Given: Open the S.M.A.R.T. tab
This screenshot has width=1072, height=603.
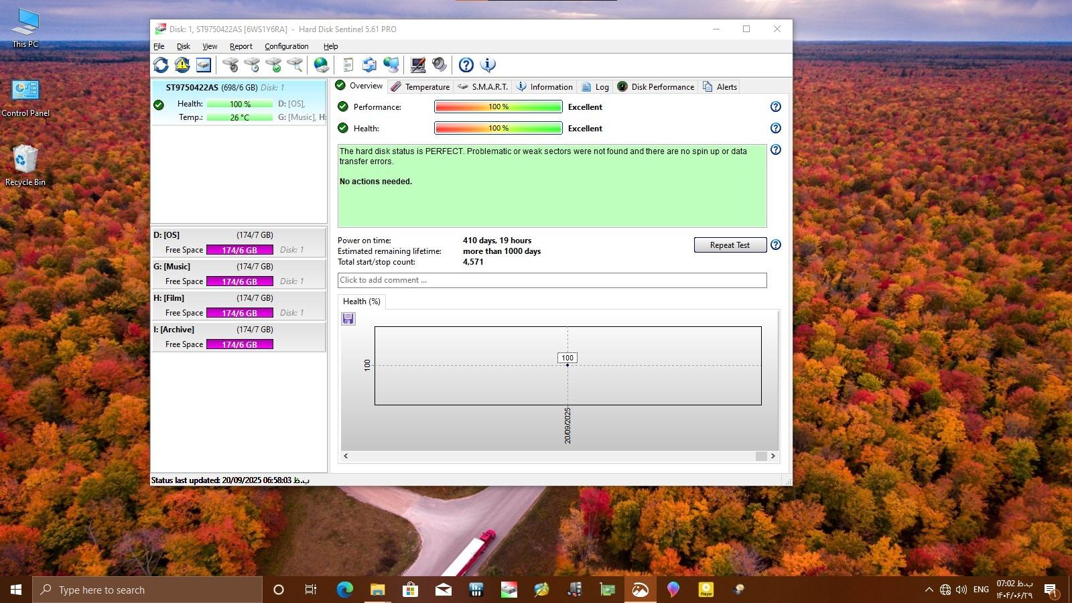Looking at the screenshot, I should point(482,87).
